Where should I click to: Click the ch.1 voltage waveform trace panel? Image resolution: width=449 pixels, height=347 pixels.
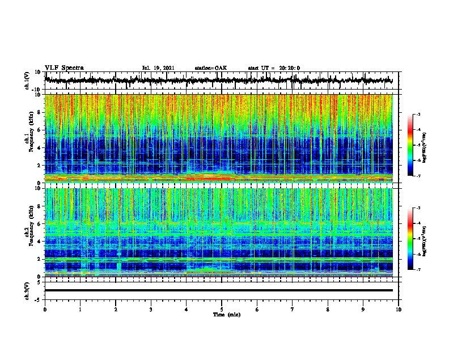pos(222,81)
